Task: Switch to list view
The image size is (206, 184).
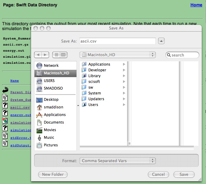Action: [x=56, y=55]
